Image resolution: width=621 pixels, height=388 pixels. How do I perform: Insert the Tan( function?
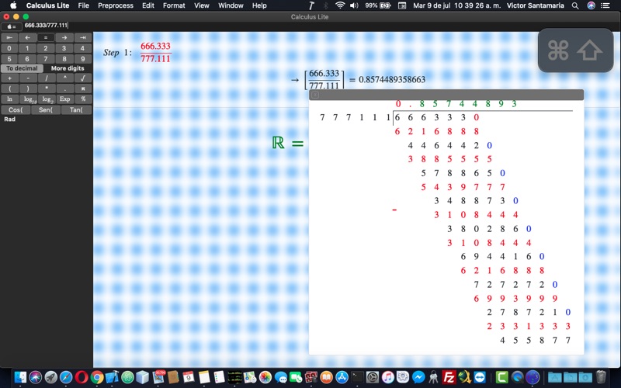[x=76, y=109]
